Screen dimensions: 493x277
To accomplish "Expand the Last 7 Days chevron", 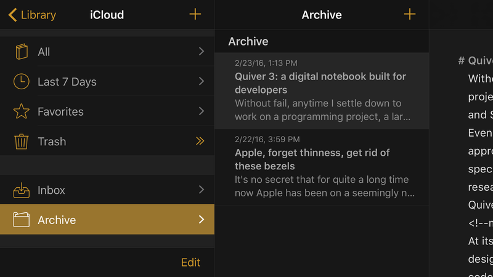I will coord(202,81).
